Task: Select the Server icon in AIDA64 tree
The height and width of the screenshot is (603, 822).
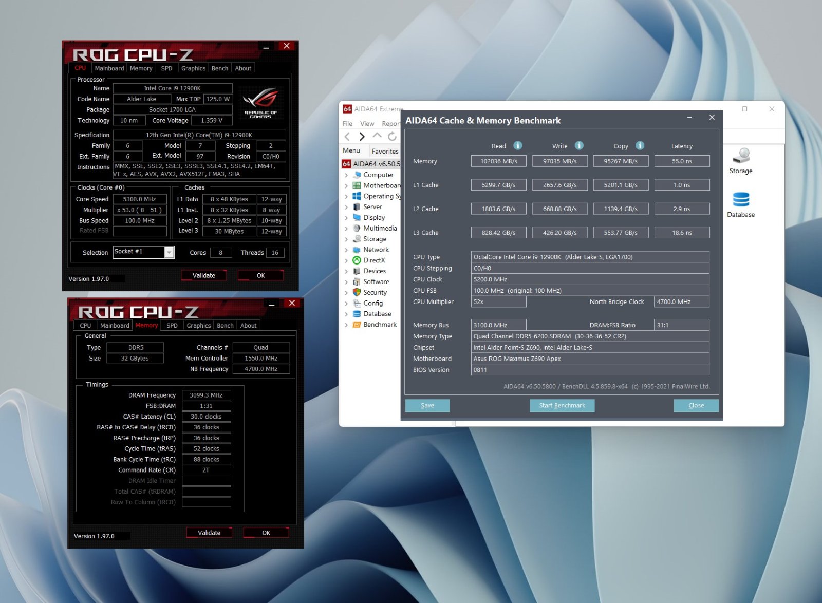Action: pos(357,207)
